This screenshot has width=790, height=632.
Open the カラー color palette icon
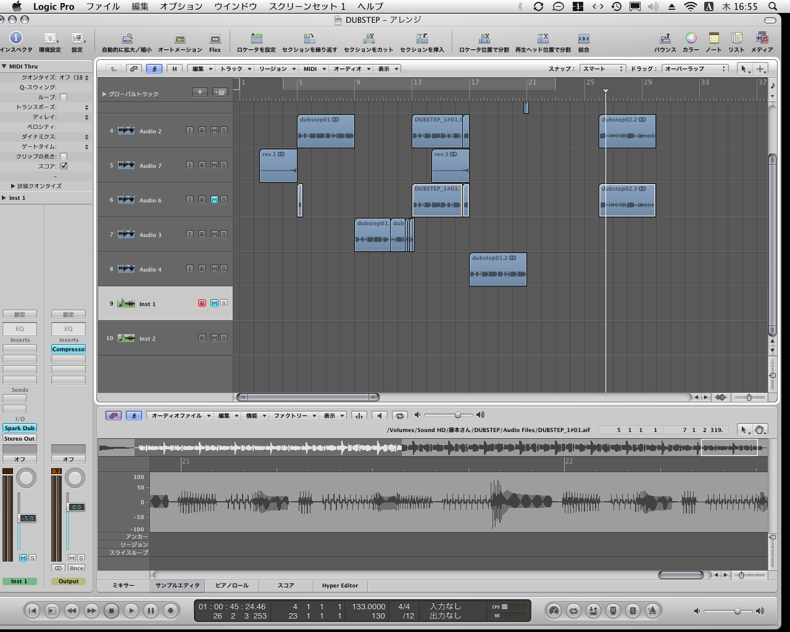[x=691, y=38]
